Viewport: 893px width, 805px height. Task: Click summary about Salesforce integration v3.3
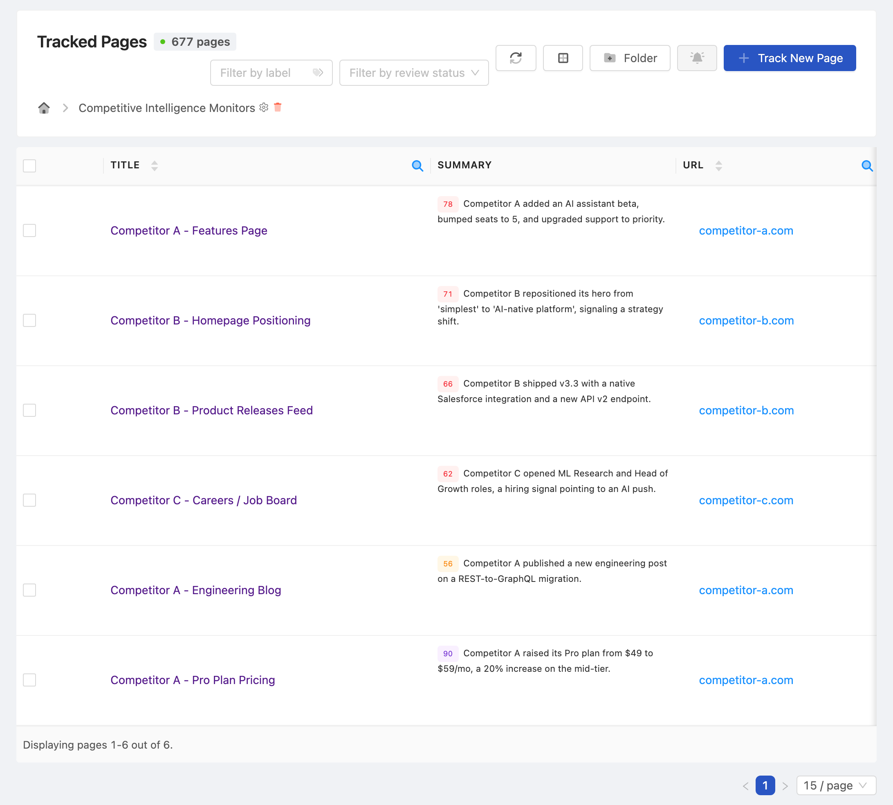[x=544, y=391]
